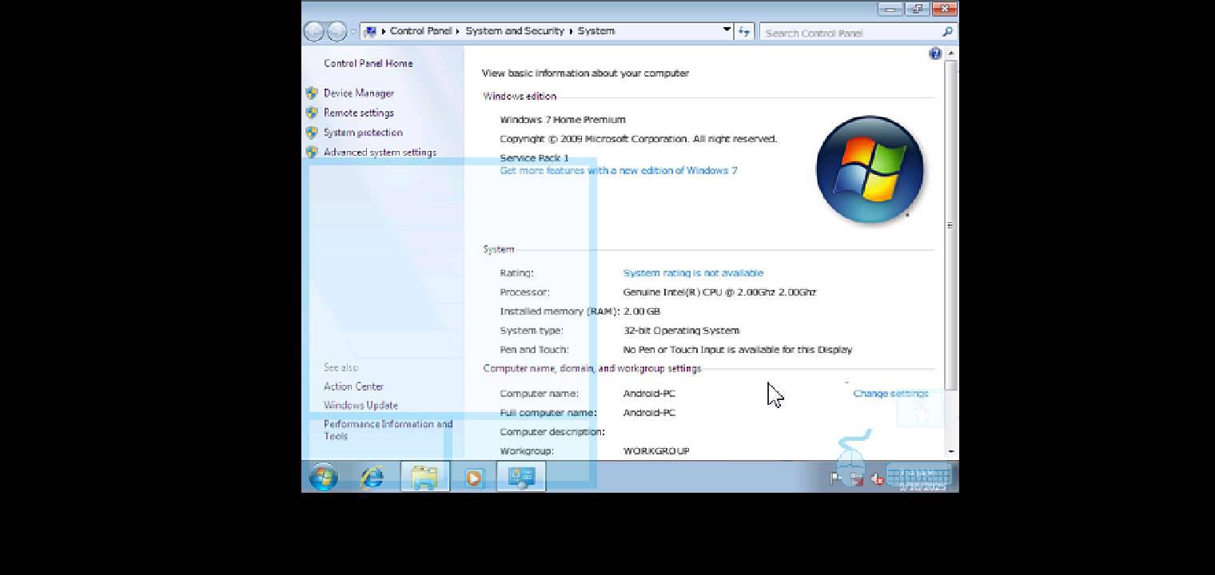Screen dimensions: 1215x575
Task: Click the Windows 7 logo image
Action: pyautogui.click(x=870, y=169)
